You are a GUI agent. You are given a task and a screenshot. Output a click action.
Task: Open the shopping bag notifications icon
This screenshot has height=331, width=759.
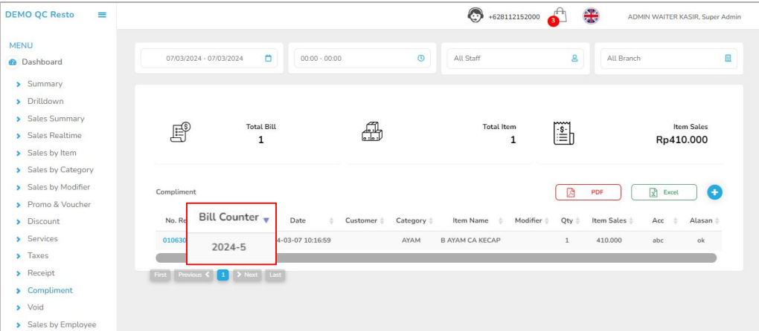(559, 16)
